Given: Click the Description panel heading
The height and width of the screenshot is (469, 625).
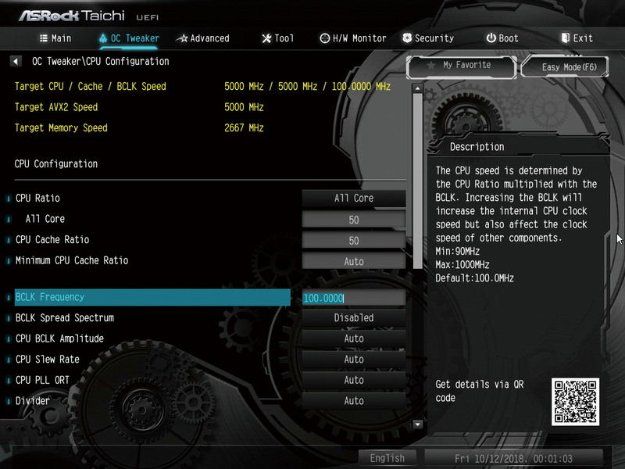Looking at the screenshot, I should coord(477,147).
